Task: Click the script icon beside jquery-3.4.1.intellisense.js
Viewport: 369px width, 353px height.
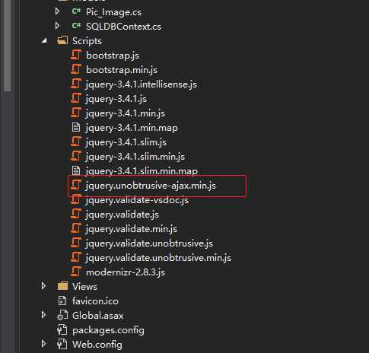Action: 76,84
